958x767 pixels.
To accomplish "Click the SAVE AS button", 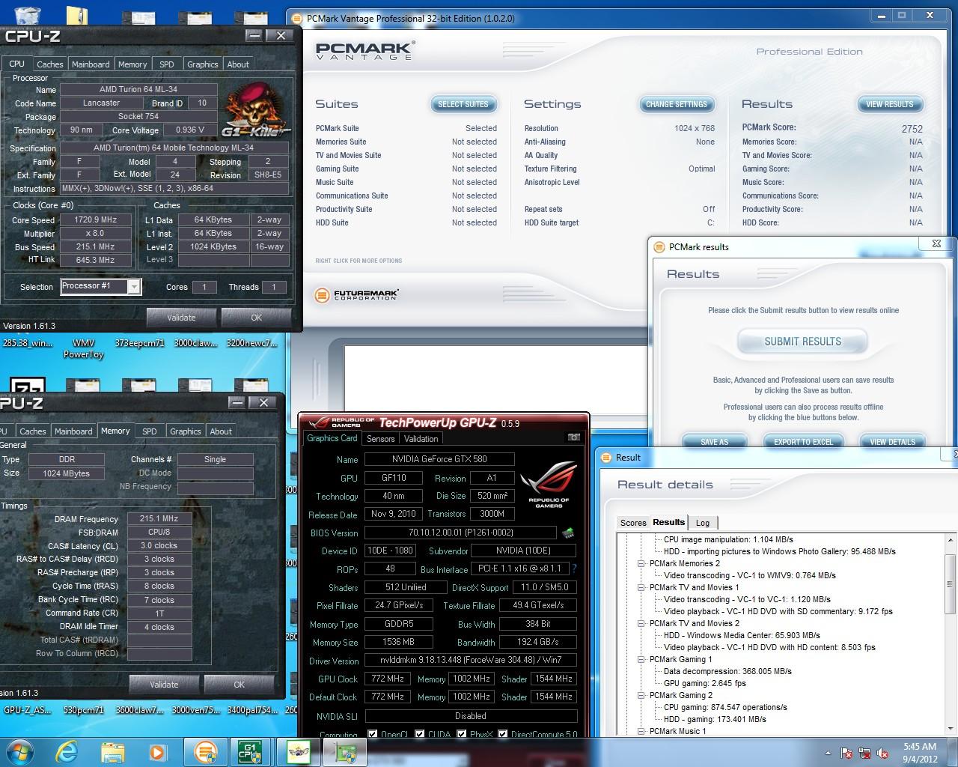I will [714, 442].
